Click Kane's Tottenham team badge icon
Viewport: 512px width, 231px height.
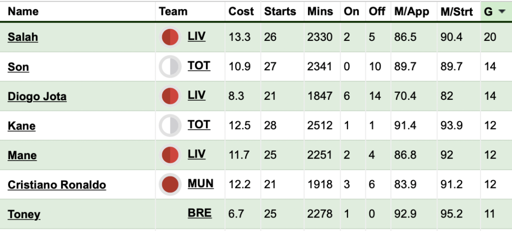(170, 125)
